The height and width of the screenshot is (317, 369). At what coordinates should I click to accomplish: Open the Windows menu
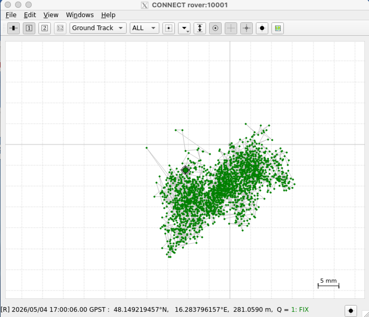click(x=80, y=15)
